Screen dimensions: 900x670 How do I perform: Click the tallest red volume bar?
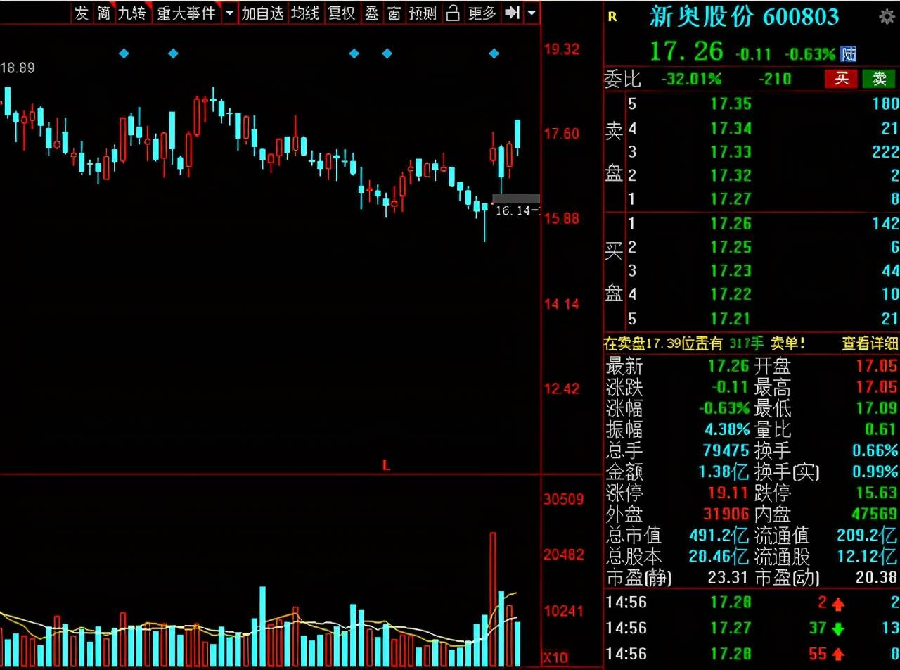[493, 599]
